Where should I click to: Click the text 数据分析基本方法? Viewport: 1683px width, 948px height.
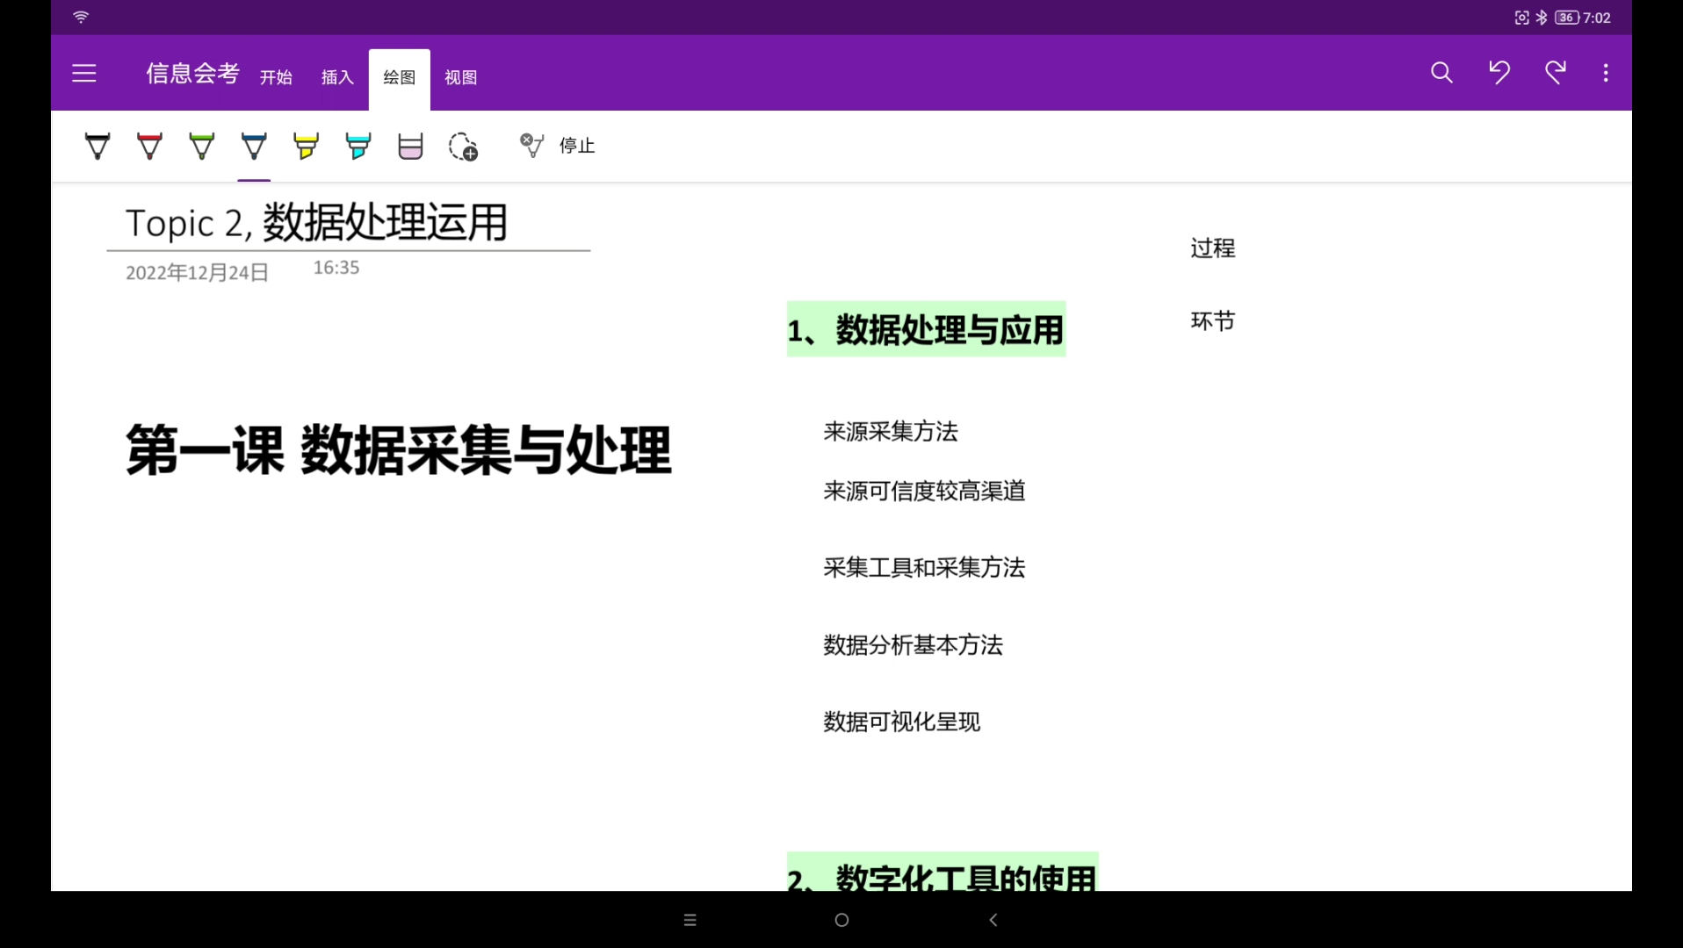click(x=913, y=645)
